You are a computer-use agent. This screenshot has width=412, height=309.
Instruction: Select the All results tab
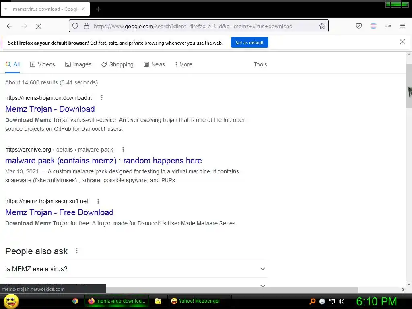12,64
